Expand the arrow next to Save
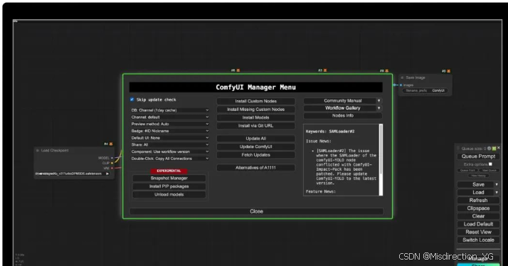This screenshot has width=508, height=266. (497, 184)
